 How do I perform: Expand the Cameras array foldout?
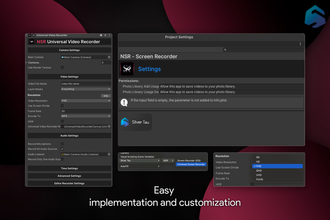(x=26, y=62)
